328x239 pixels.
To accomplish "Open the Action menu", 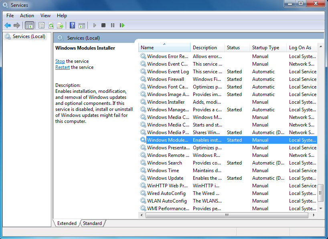I will pos(27,16).
